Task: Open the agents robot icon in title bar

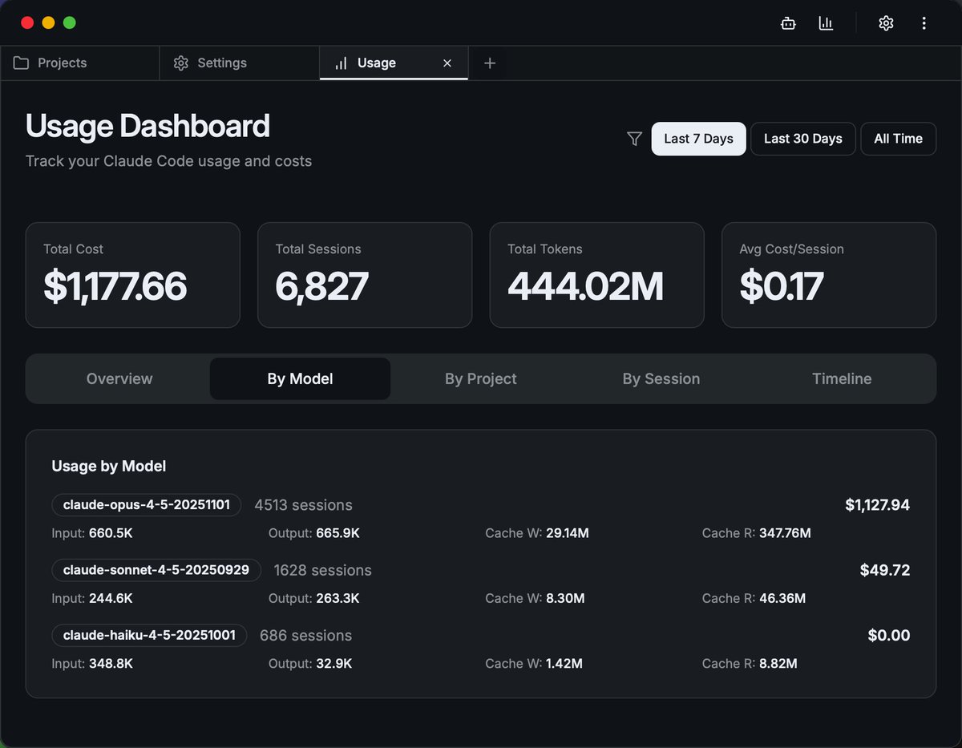Action: [x=788, y=23]
